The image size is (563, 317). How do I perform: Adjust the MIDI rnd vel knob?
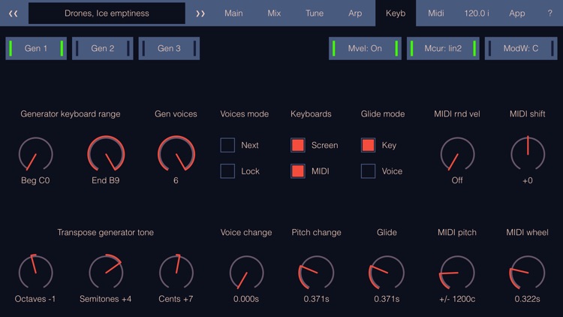tap(457, 154)
